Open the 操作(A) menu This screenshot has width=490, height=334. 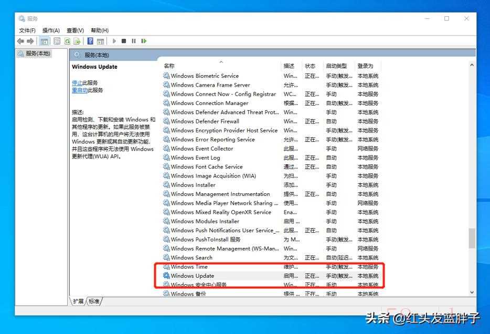(x=51, y=30)
